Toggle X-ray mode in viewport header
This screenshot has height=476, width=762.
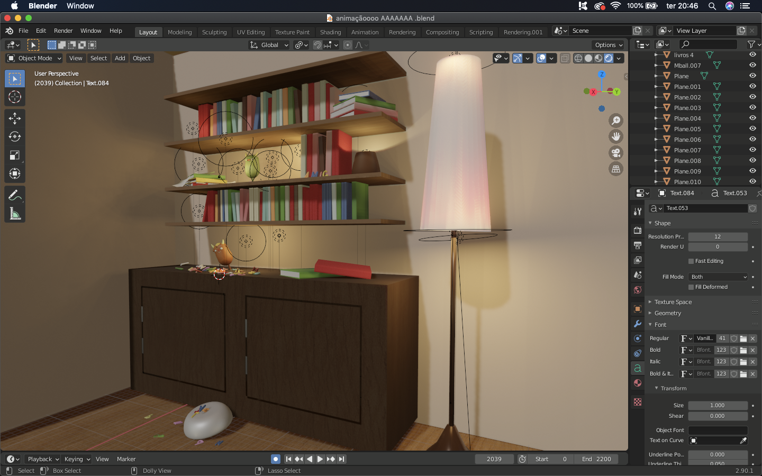tap(565, 58)
